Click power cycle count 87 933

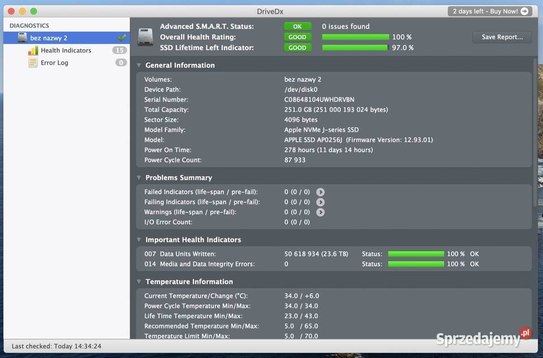click(295, 160)
